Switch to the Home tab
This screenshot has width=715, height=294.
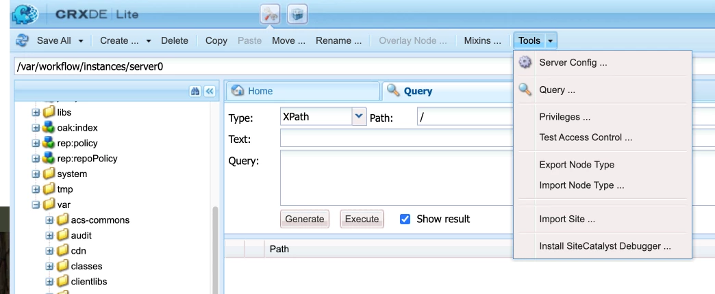[303, 91]
